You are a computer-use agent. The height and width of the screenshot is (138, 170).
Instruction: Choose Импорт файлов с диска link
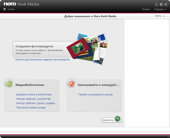coord(36,103)
